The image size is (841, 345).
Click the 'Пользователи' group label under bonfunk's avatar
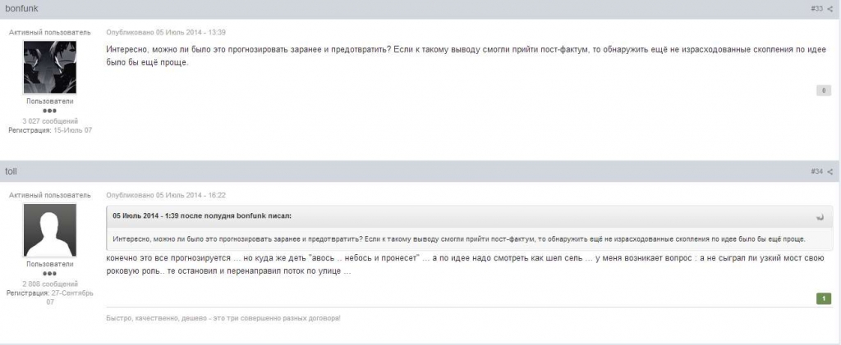click(x=50, y=101)
